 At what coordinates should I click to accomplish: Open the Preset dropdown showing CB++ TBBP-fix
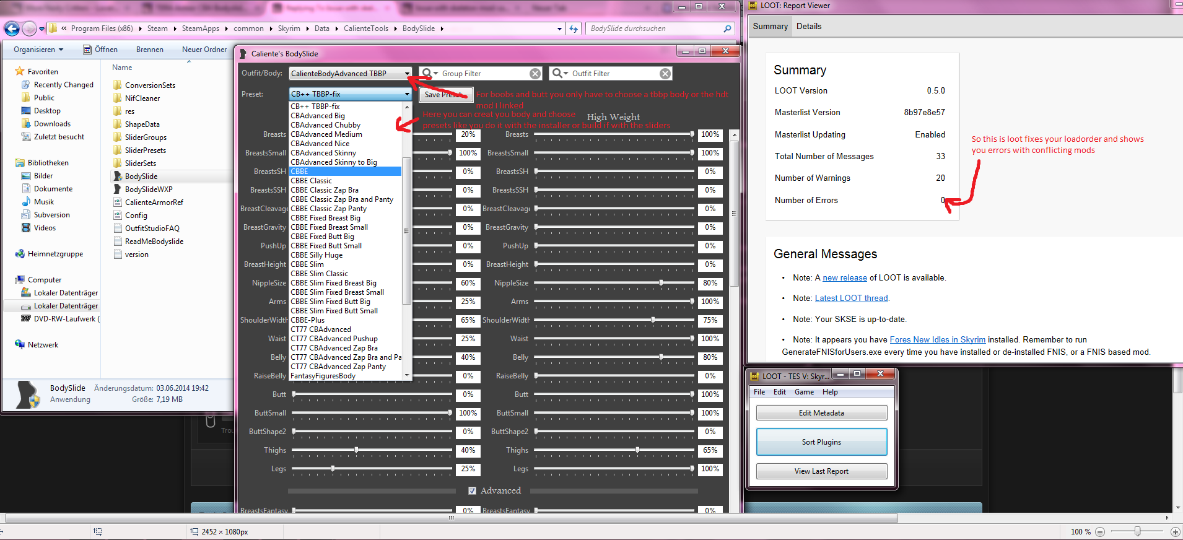click(351, 94)
